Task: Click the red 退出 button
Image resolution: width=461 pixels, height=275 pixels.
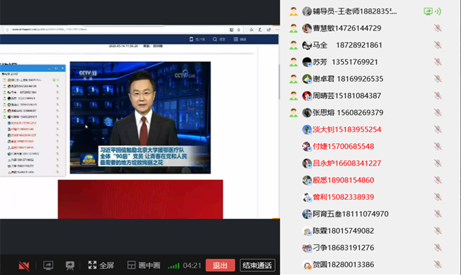Action: click(220, 266)
